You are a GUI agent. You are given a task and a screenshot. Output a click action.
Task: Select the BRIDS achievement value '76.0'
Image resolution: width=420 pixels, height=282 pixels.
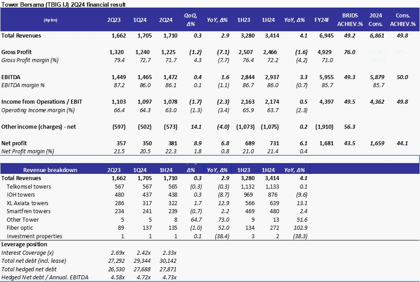350,52
